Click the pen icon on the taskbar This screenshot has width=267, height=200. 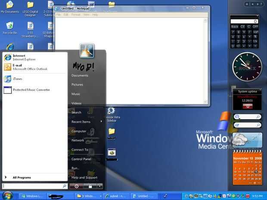pyautogui.click(x=165, y=196)
